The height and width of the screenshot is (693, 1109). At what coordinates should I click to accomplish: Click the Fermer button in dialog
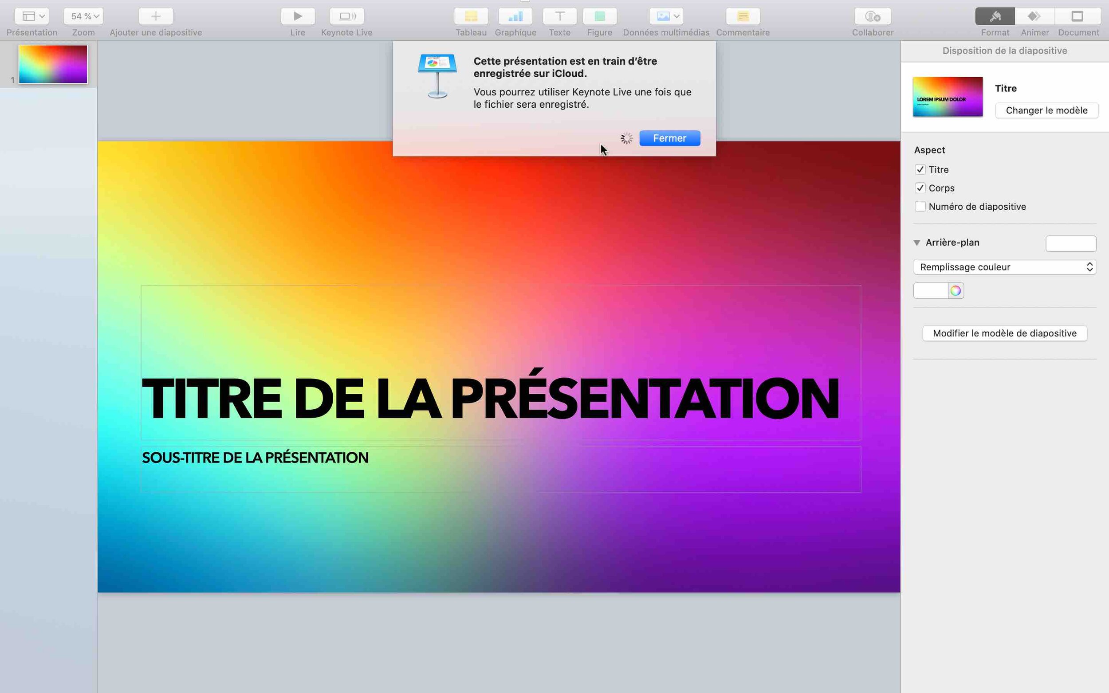670,138
